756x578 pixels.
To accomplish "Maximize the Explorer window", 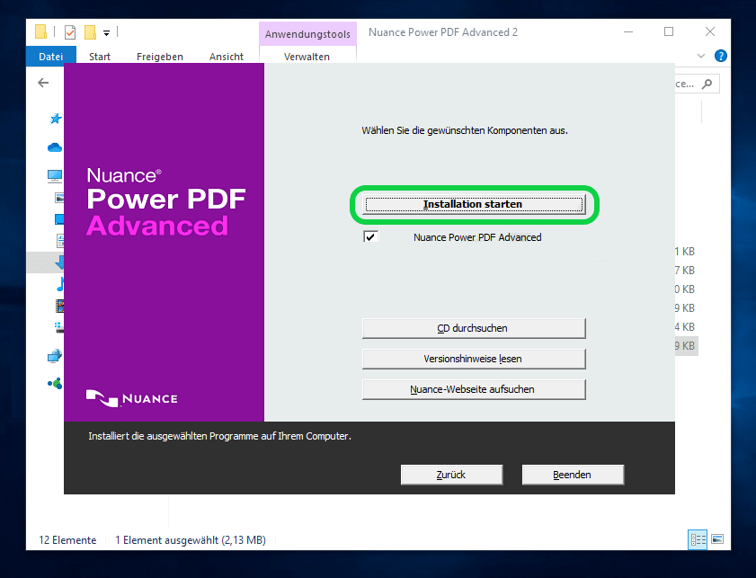I will click(x=669, y=31).
